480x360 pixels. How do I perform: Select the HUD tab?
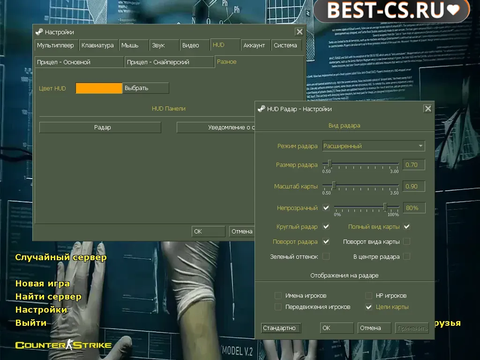coord(225,45)
